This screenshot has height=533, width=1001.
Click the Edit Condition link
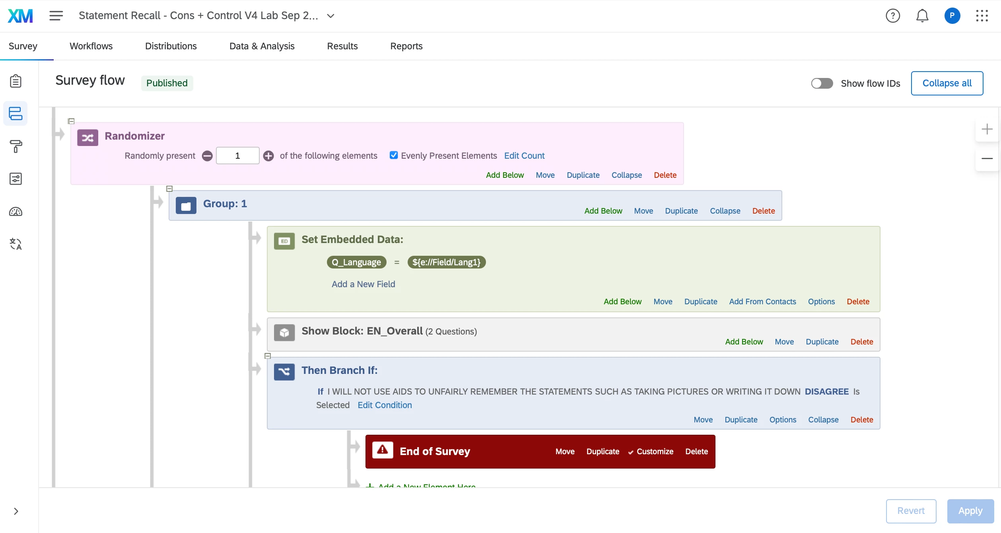click(x=384, y=405)
